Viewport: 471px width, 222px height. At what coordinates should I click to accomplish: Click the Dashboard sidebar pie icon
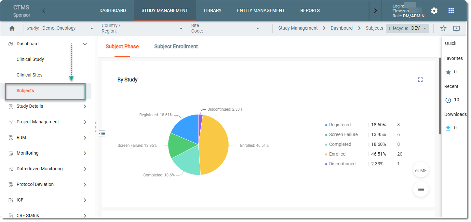(11, 44)
